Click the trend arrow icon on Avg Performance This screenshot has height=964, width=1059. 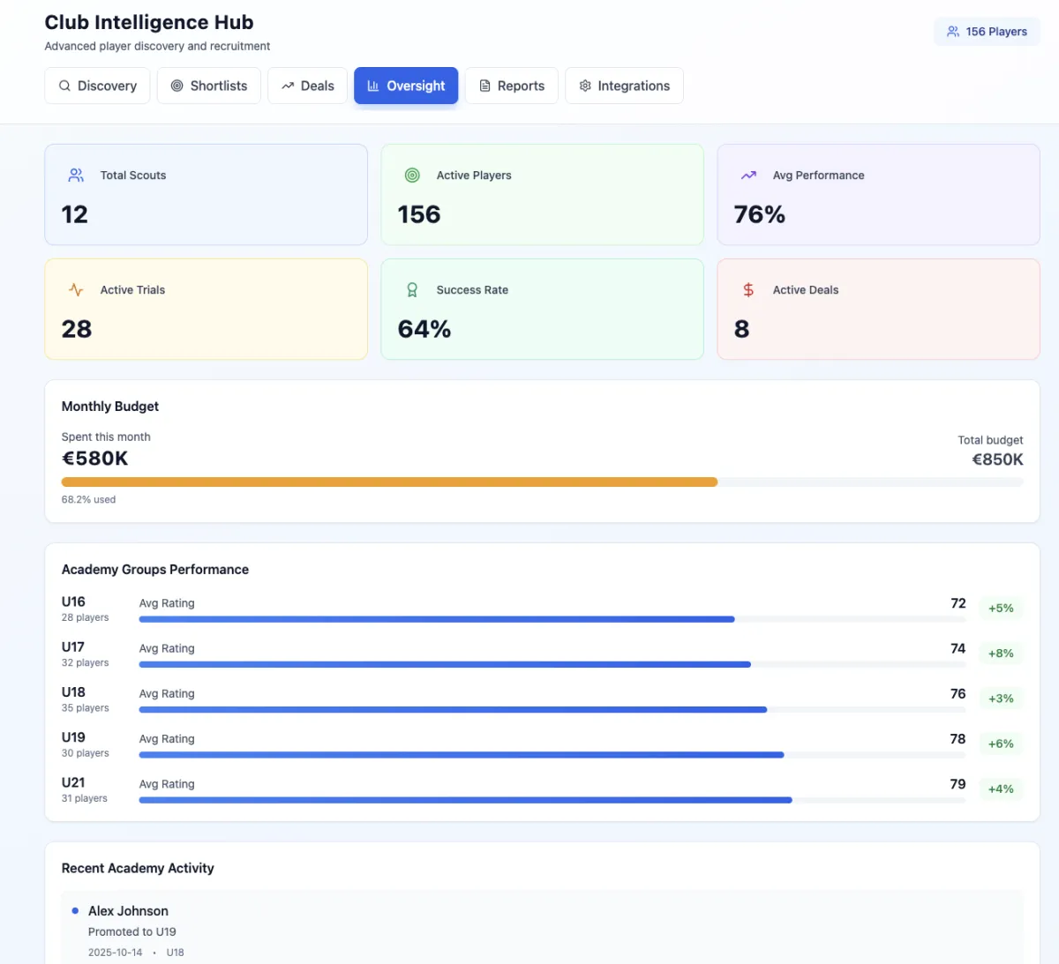click(748, 176)
